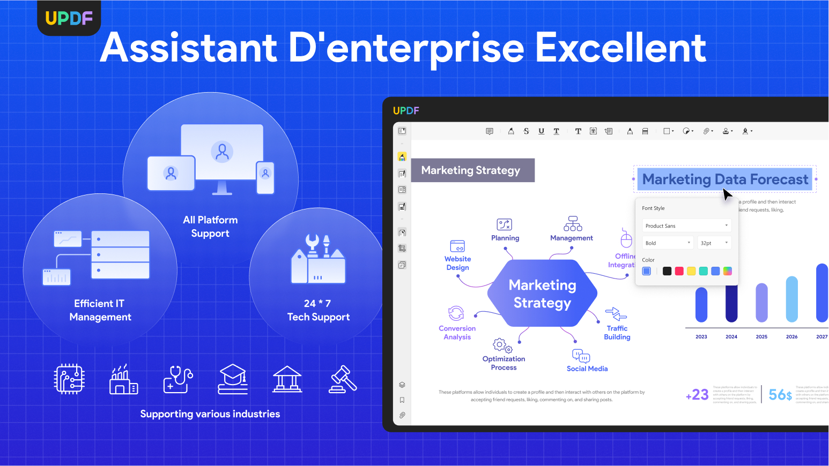Viewport: 829px width, 466px height.
Task: Click the Social Media chat bubbles icon
Action: pos(581,356)
